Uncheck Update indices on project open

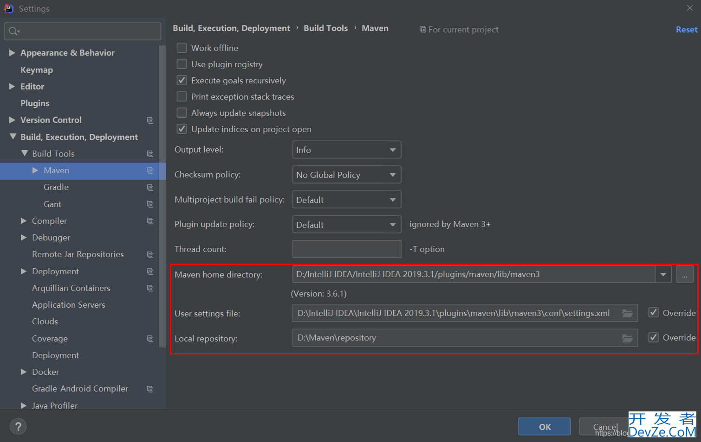tap(182, 129)
